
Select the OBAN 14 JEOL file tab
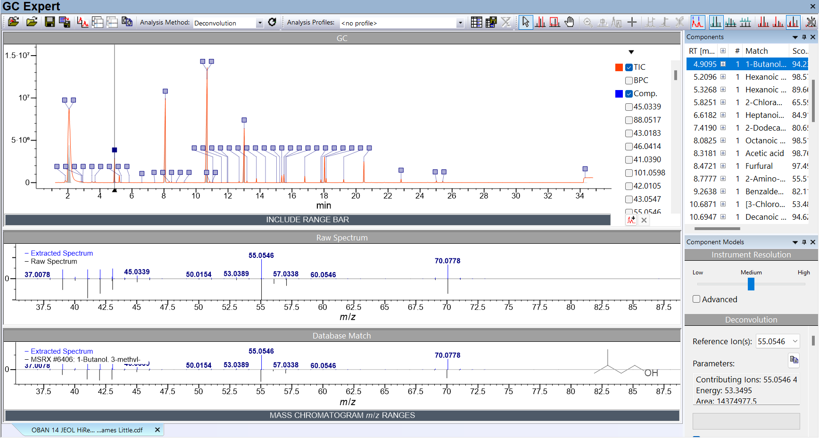[x=87, y=430]
